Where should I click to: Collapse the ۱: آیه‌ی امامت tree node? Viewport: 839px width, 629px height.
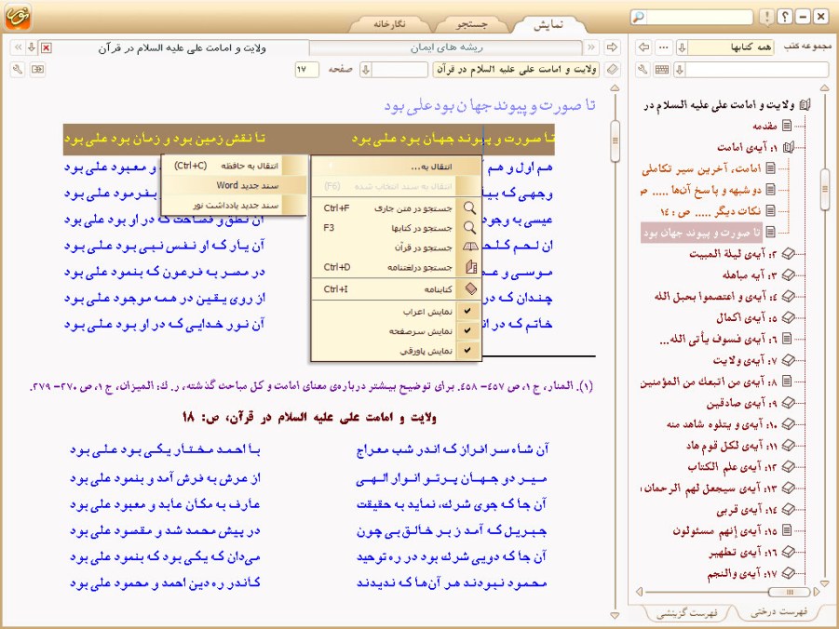(788, 147)
